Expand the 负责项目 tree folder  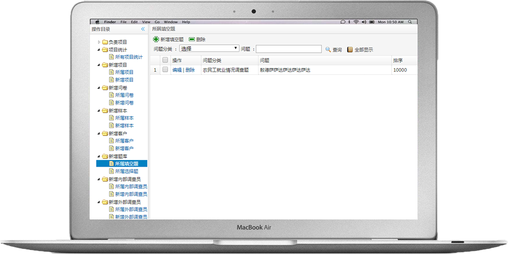(x=99, y=42)
